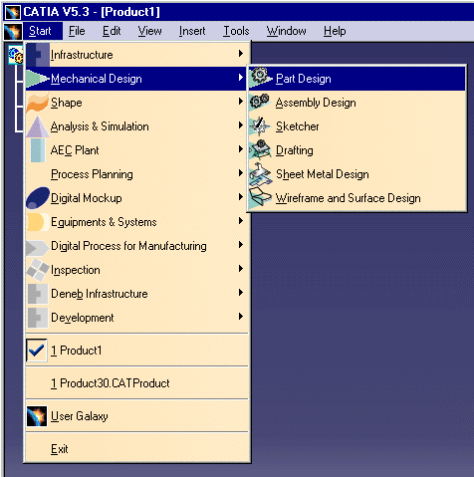
Task: Click the User Galaxy icon
Action: [37, 416]
